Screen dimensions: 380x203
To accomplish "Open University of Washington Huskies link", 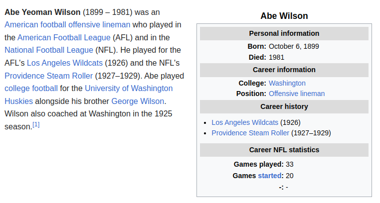I will tap(129, 88).
